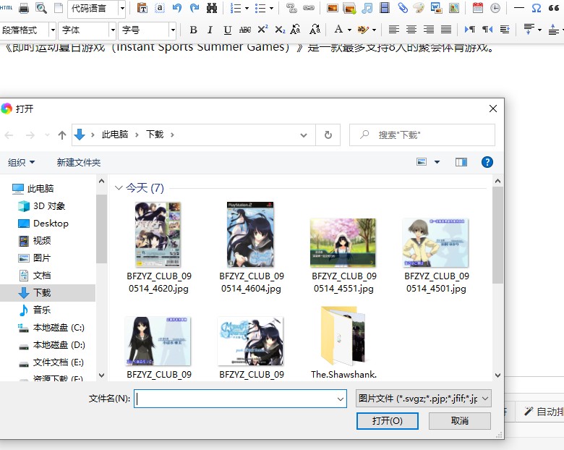
Task: Toggle bold formatting
Action: coord(193,30)
